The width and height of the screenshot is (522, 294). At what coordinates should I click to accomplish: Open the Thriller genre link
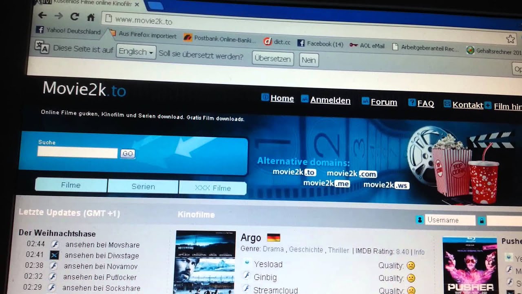338,250
